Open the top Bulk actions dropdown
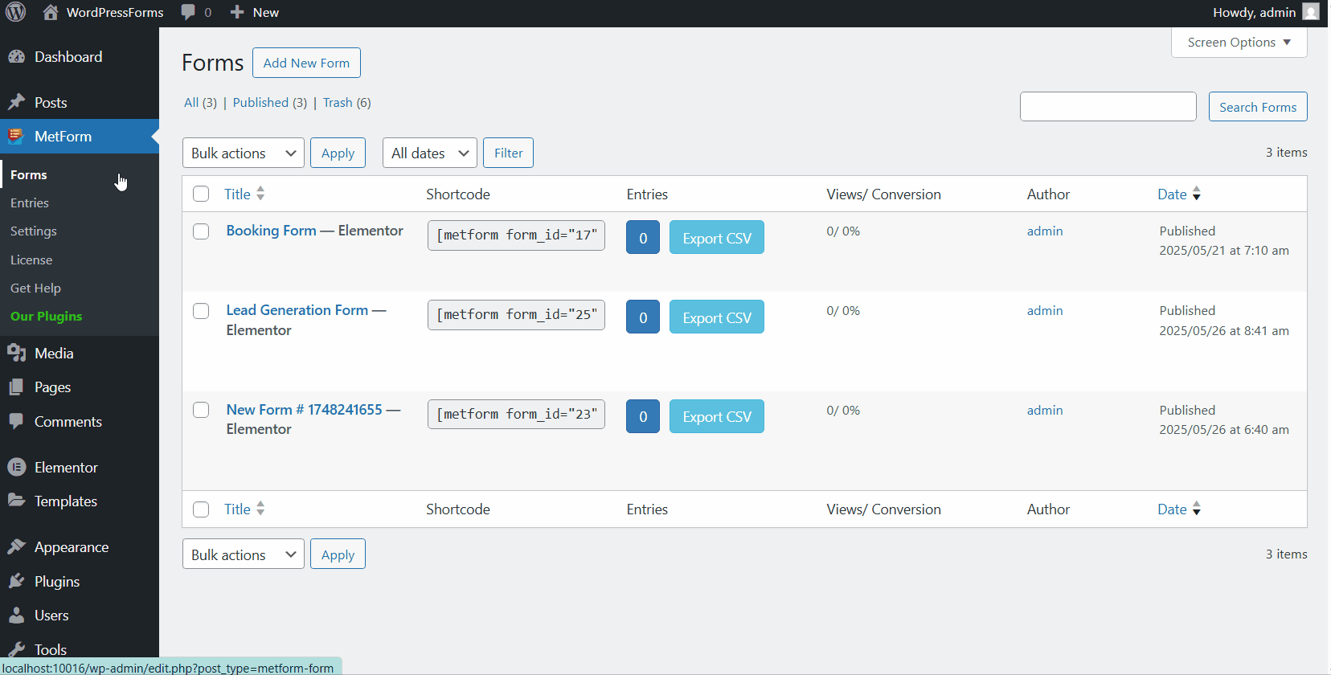 coord(244,153)
